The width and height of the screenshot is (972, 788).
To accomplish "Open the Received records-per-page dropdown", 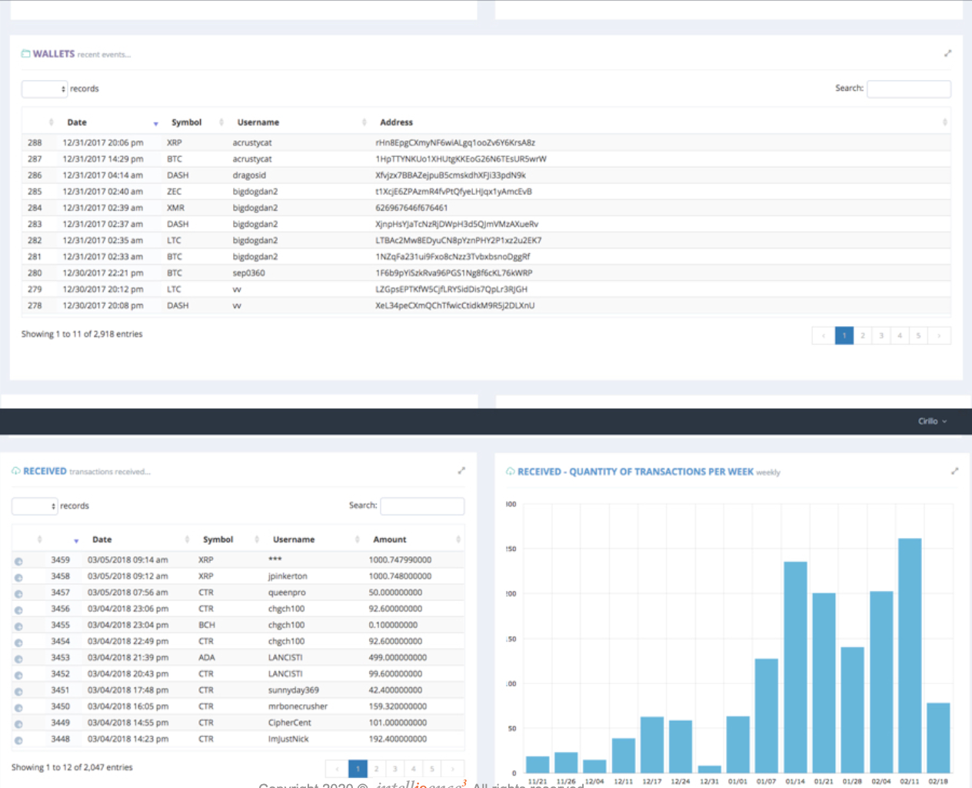I will pos(35,506).
